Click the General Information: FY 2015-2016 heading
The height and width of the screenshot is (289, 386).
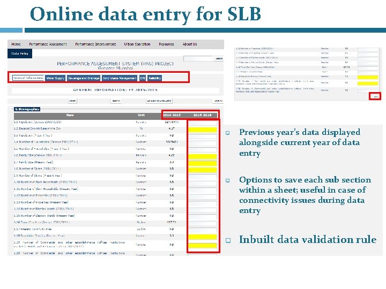[x=115, y=90]
